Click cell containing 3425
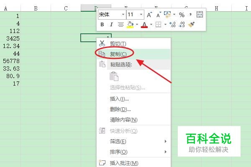 pos(10,38)
